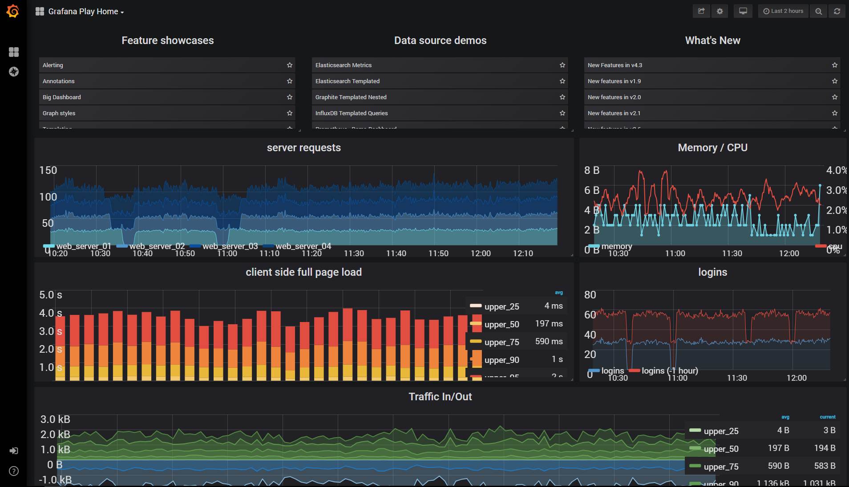This screenshot has height=487, width=849.
Task: Open the Grafana logo menu
Action: 13,11
